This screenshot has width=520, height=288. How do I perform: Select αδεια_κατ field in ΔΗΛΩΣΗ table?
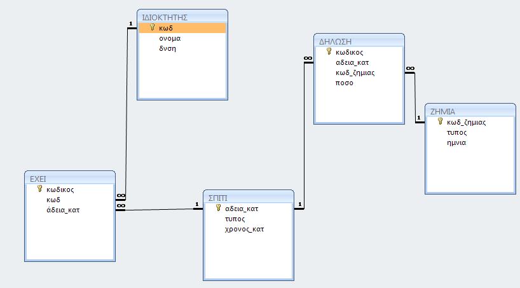coord(359,62)
